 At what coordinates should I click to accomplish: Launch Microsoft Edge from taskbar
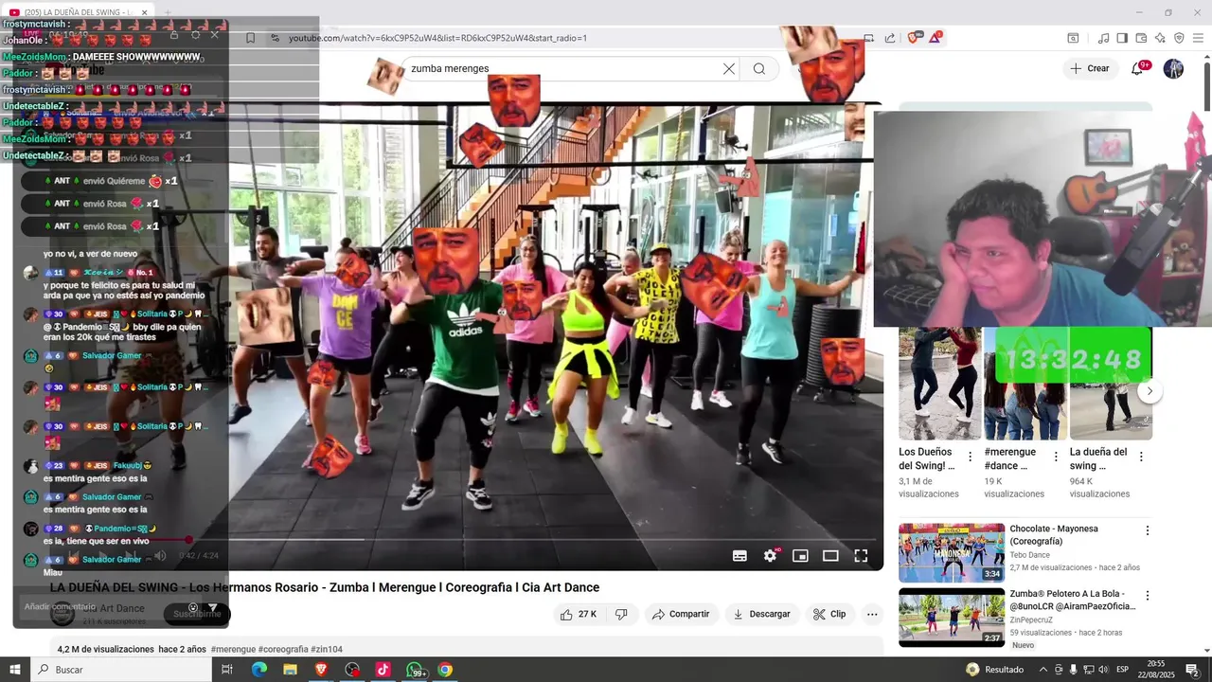pyautogui.click(x=258, y=670)
